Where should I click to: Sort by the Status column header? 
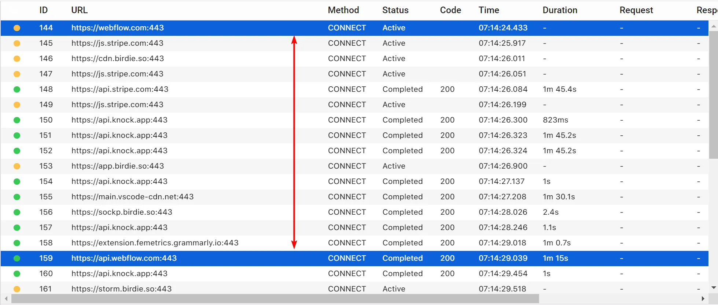coord(395,10)
